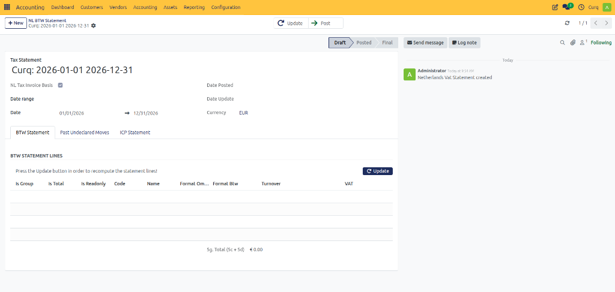Viewport: 615px width, 292px height.
Task: Open the Administrator user avatar menu
Action: coord(607,7)
